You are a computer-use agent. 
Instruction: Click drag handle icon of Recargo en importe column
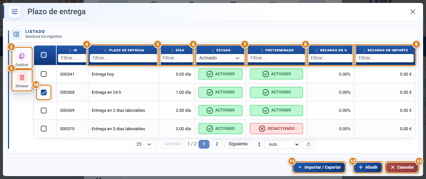tap(364, 51)
